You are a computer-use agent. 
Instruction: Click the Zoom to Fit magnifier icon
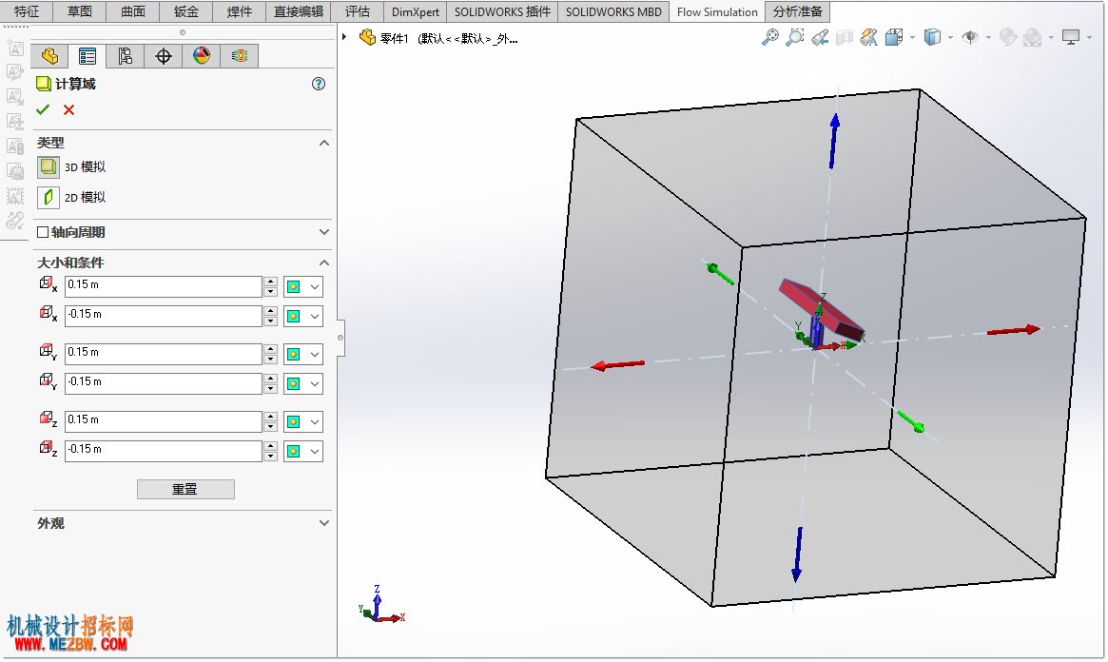pos(769,37)
